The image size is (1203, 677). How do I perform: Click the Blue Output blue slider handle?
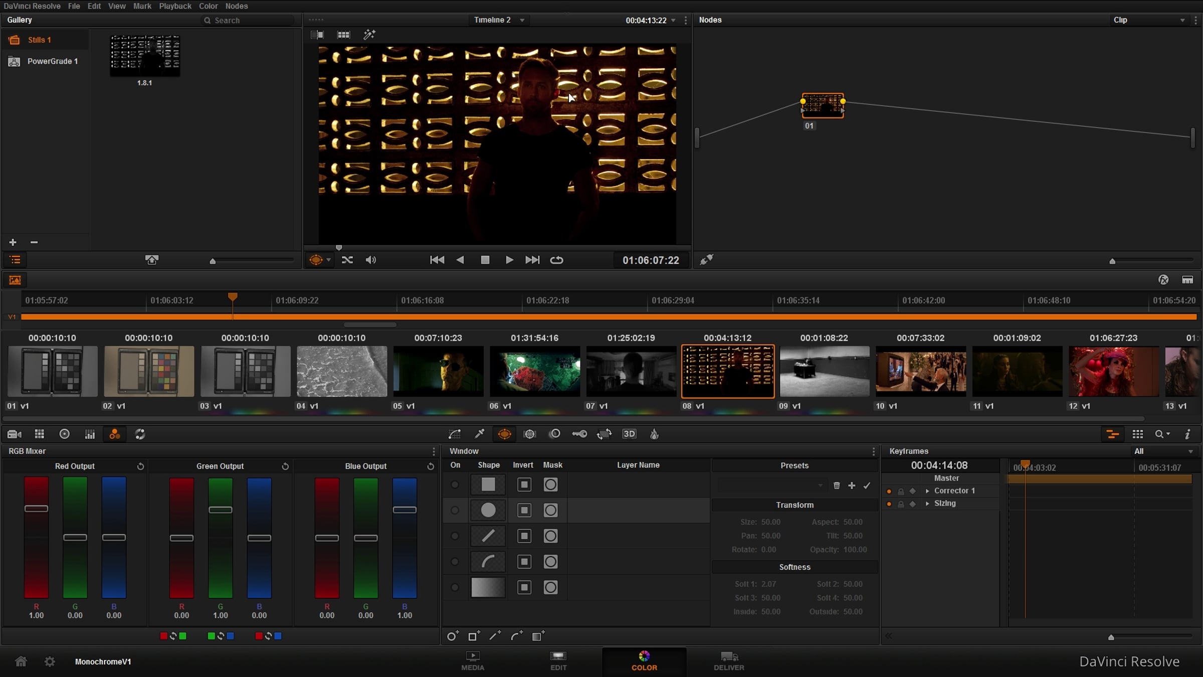coord(405,510)
